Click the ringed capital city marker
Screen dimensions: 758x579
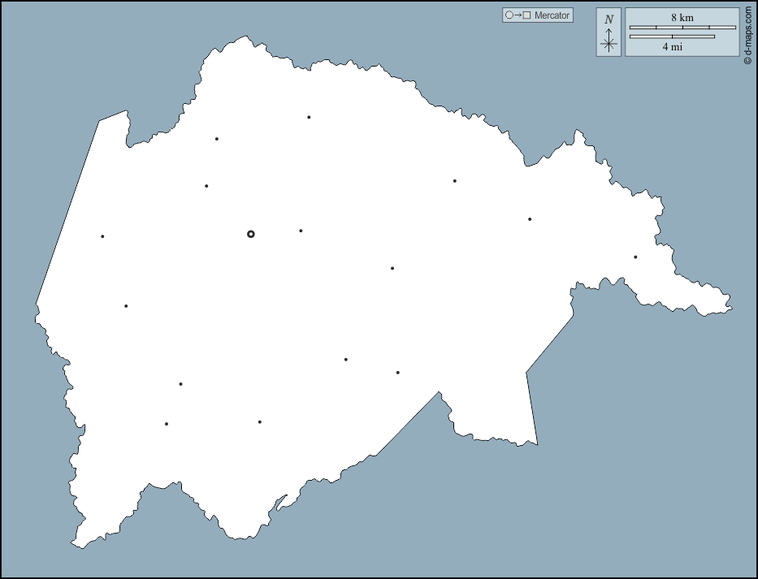coord(251,234)
